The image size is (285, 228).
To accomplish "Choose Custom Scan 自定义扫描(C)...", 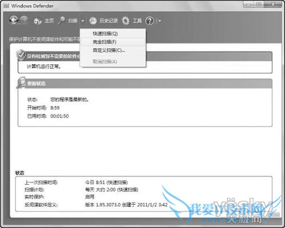I will (x=113, y=50).
